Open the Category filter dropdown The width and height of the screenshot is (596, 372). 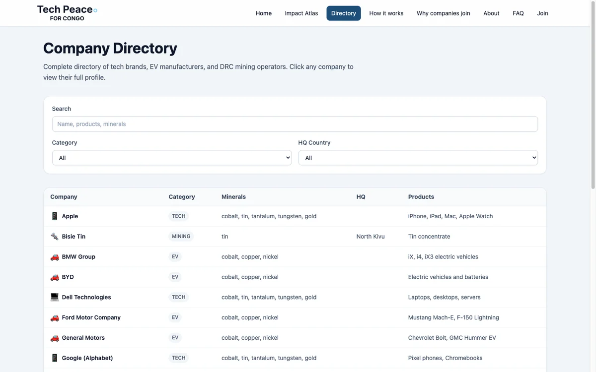(x=172, y=158)
